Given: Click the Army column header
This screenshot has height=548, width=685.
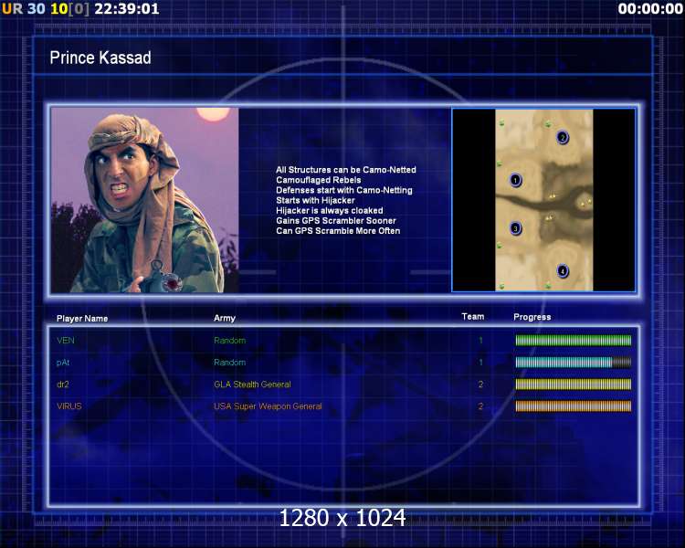Looking at the screenshot, I should (x=225, y=318).
